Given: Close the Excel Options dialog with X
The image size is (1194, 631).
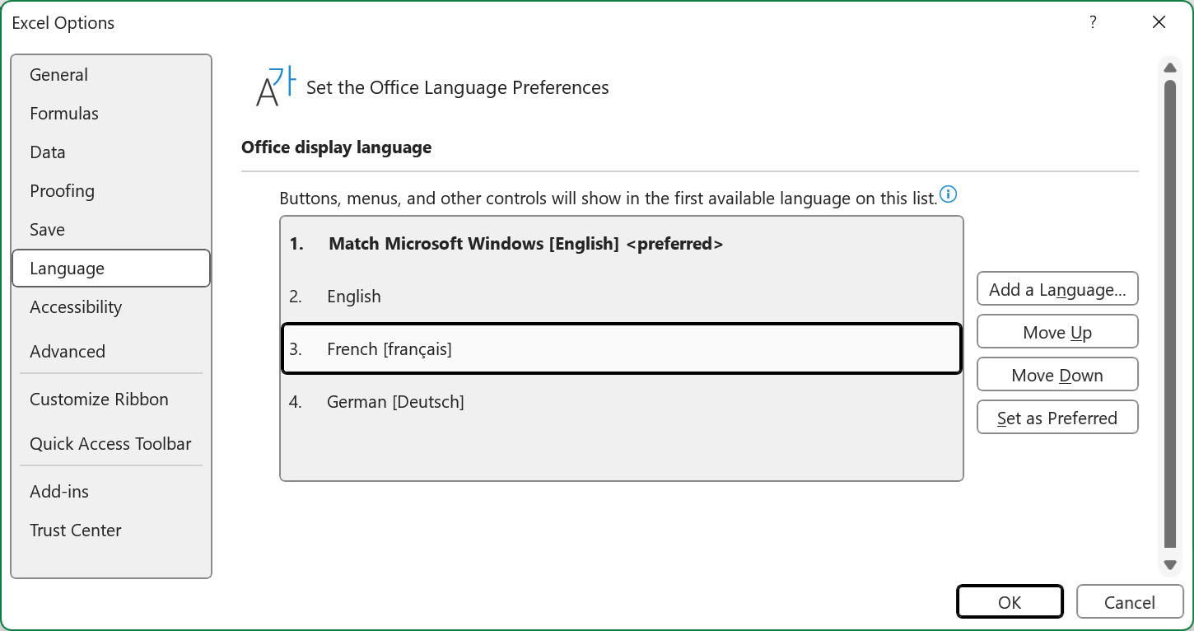Looking at the screenshot, I should pos(1159,22).
